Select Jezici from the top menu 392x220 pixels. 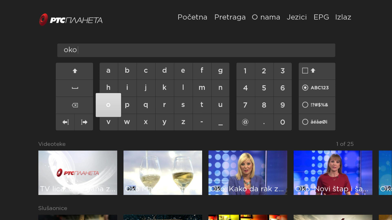(x=296, y=17)
